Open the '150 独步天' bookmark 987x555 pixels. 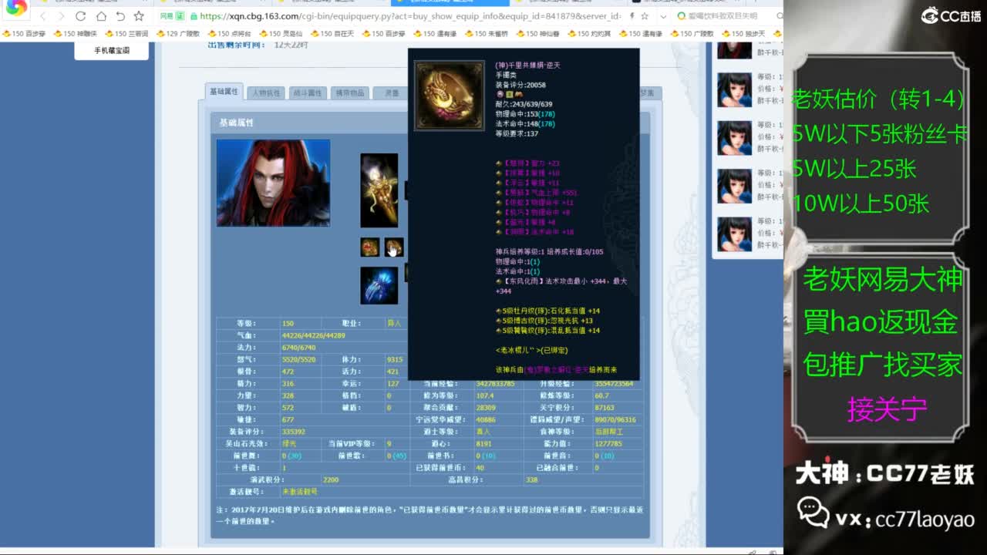pos(743,33)
